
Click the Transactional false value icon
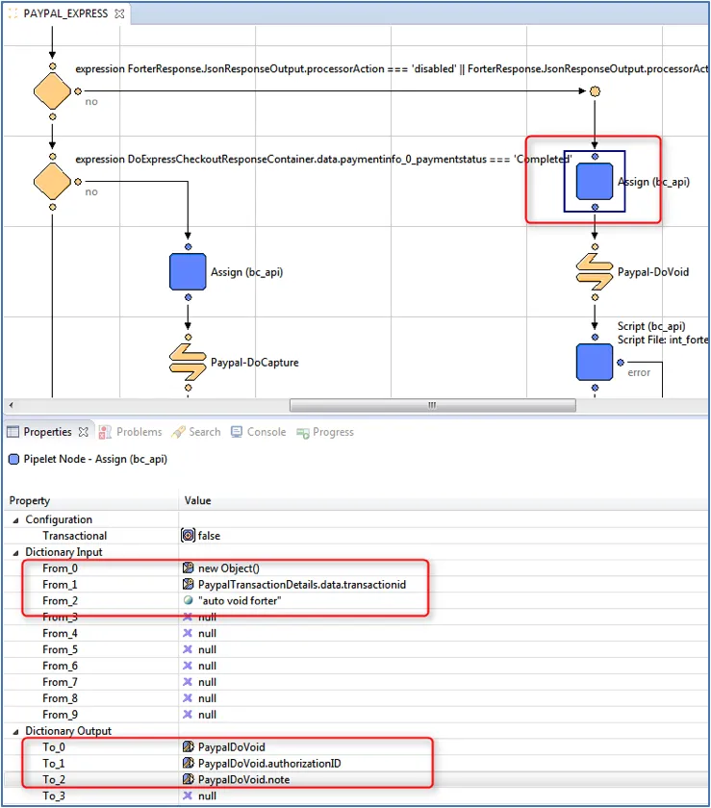[x=189, y=536]
